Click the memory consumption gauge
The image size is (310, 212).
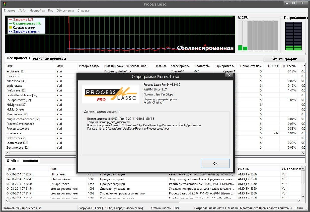point(294,36)
